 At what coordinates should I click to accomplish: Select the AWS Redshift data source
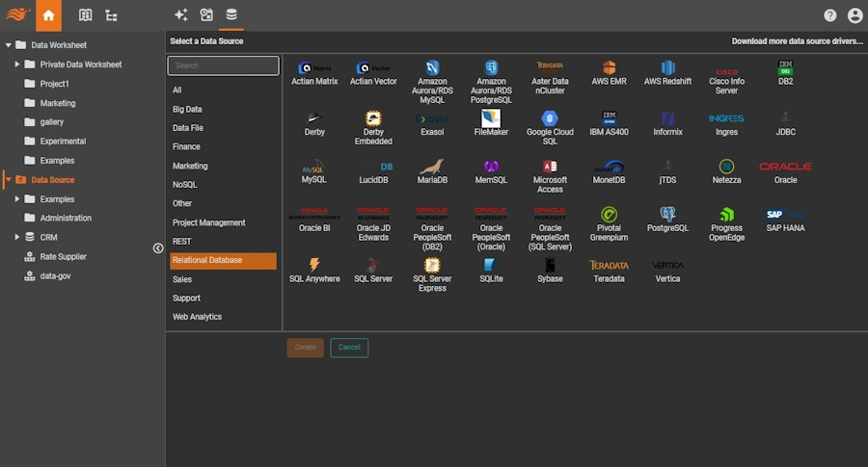[667, 72]
